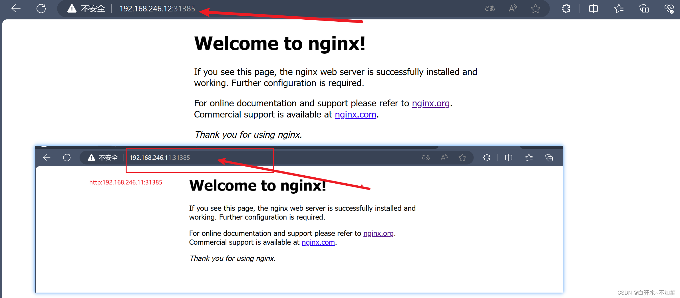Click not secure warning for 192.168.246.11

tap(103, 157)
